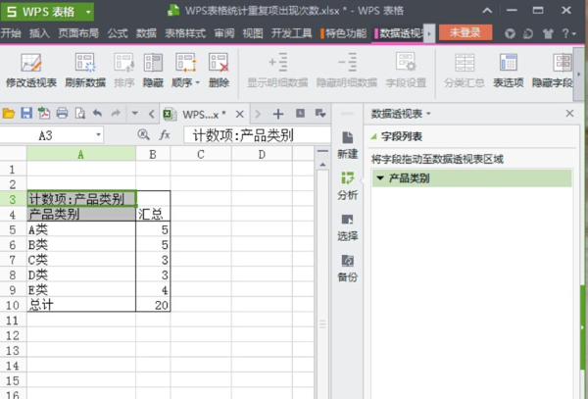
Task: Click the new tab plus icon
Action: click(277, 113)
